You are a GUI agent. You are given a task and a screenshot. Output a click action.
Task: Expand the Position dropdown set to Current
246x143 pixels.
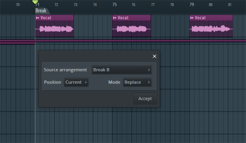point(76,82)
